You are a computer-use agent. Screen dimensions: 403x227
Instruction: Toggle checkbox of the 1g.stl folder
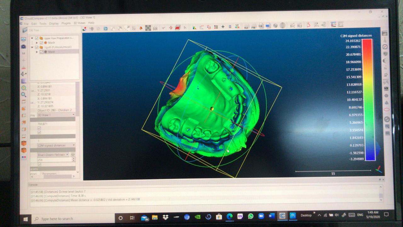click(37, 47)
